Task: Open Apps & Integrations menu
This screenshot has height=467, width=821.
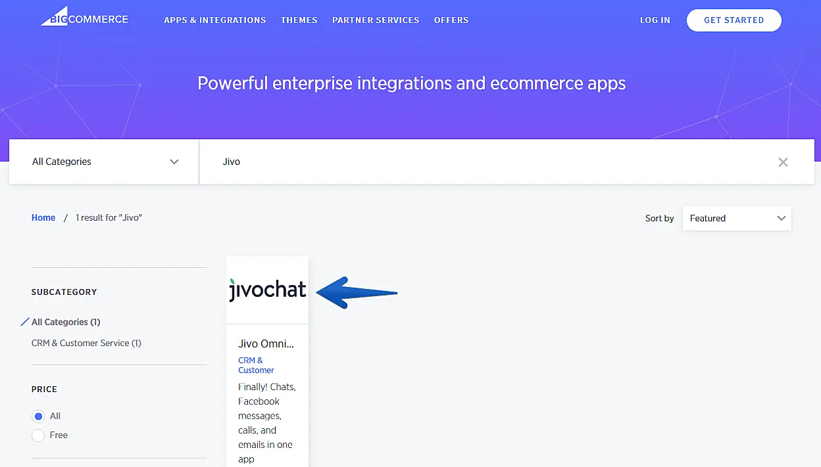Action: click(214, 20)
